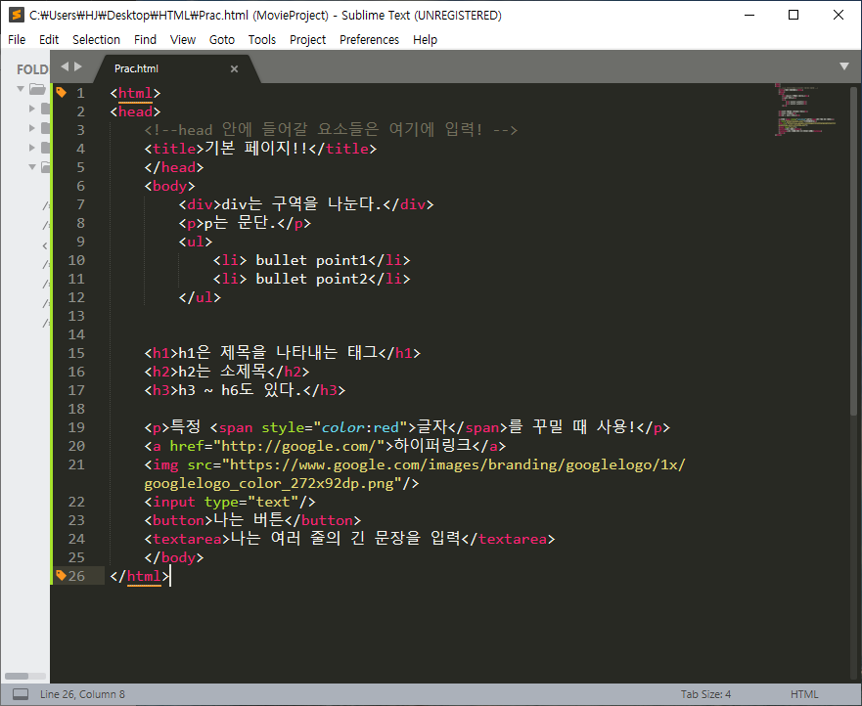Click the bookmark icon on line 26
Image resolution: width=862 pixels, height=706 pixels.
click(x=61, y=575)
